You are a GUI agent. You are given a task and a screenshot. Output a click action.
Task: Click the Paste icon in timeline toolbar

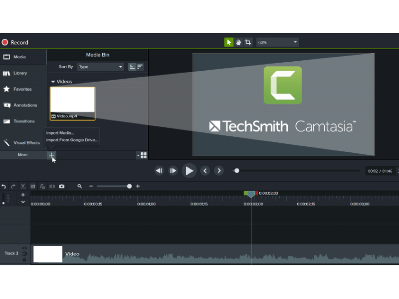[42, 186]
